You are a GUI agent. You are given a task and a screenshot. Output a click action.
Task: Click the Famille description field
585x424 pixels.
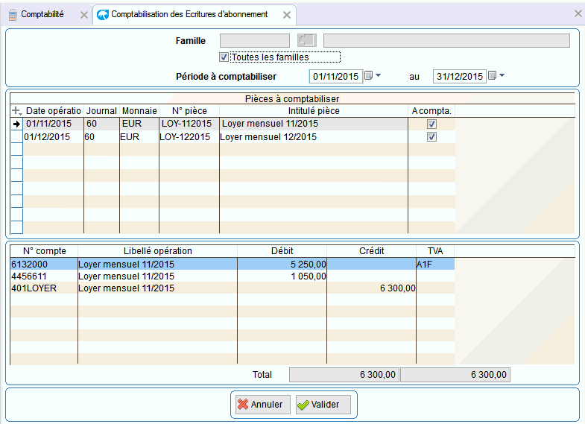pyautogui.click(x=446, y=40)
